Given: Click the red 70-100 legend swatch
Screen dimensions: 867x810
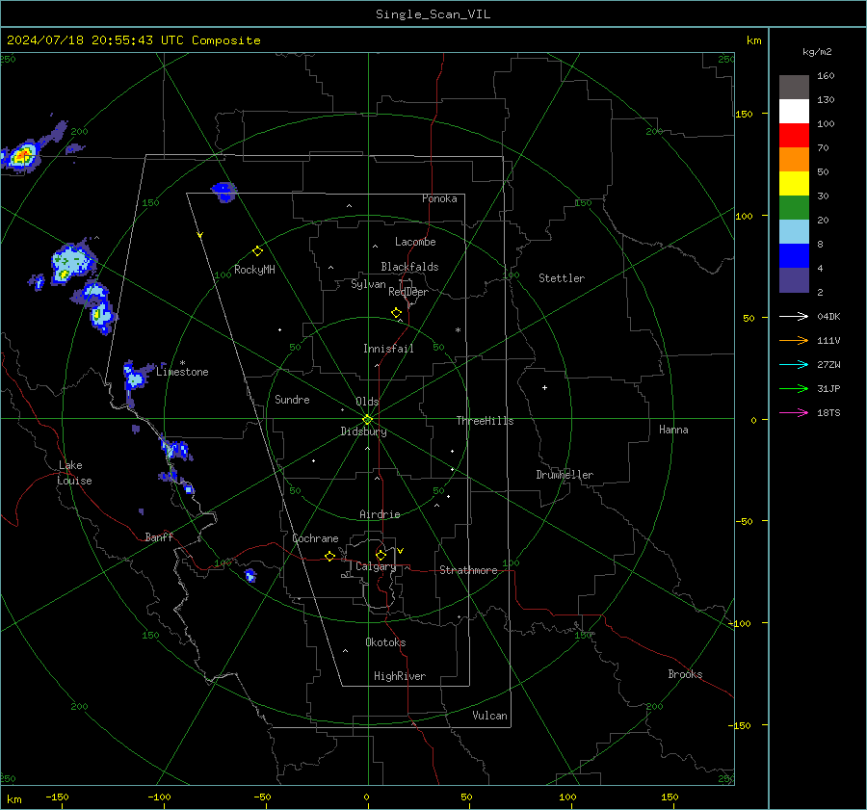Looking at the screenshot, I should (x=794, y=136).
